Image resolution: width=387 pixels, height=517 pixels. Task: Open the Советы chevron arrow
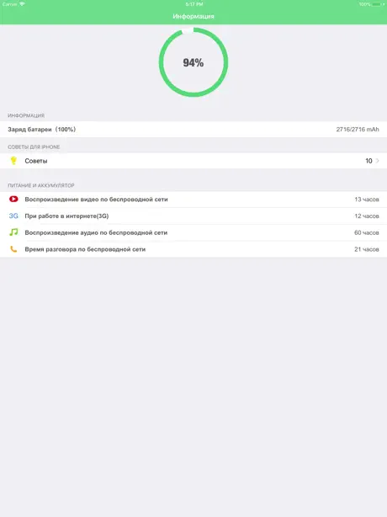point(378,161)
